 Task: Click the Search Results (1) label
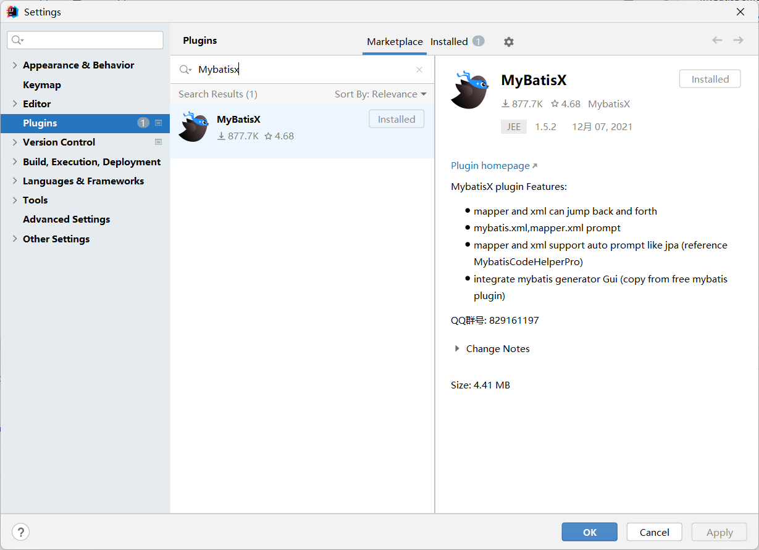pos(218,94)
